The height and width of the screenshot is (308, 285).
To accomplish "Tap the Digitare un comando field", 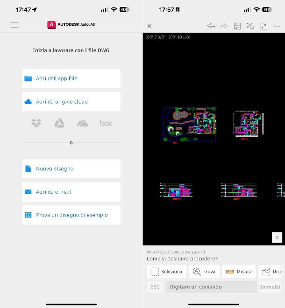I will pos(211,287).
